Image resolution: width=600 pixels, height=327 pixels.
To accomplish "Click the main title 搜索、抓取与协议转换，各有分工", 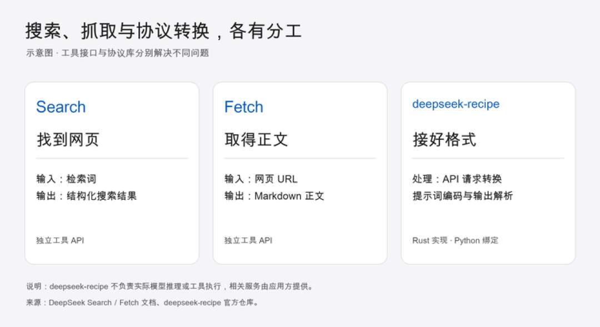I will [163, 31].
